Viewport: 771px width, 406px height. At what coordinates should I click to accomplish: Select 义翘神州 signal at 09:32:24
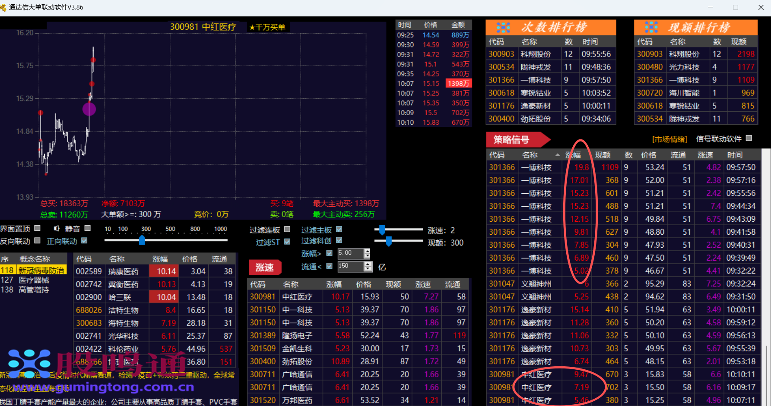(623, 284)
